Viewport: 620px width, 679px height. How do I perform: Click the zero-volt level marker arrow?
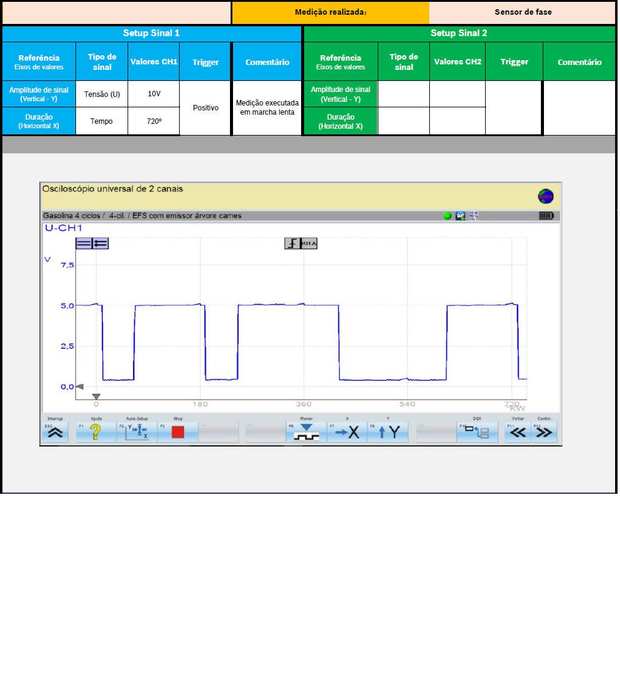click(79, 387)
